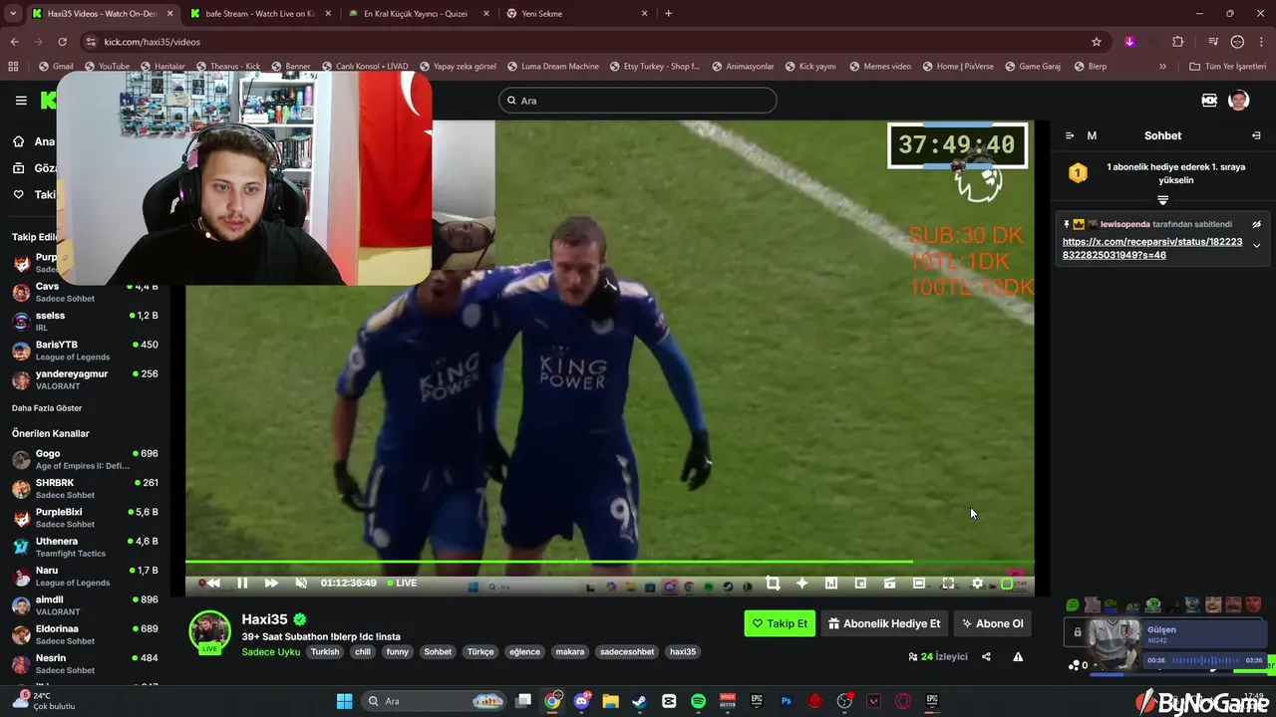Toggle fullscreen mode in the player
The height and width of the screenshot is (717, 1276).
(x=948, y=584)
